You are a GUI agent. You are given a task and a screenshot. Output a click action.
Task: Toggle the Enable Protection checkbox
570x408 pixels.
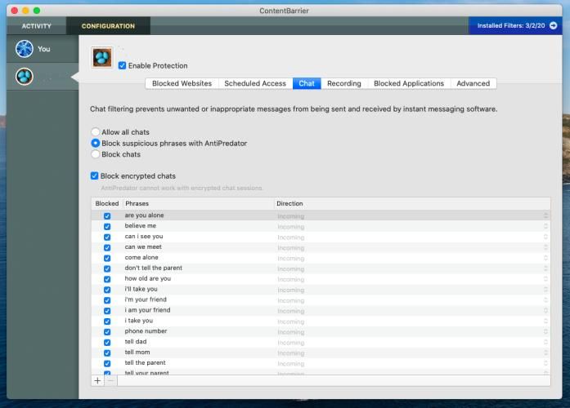[x=122, y=65]
